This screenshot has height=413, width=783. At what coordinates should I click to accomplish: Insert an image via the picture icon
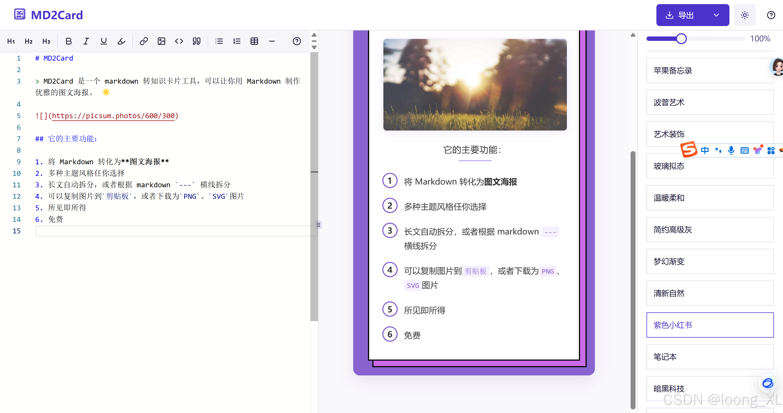[161, 41]
